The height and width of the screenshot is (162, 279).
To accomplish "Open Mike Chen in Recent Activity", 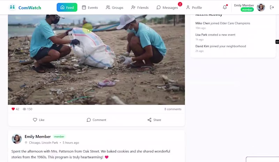I will point(203,23).
